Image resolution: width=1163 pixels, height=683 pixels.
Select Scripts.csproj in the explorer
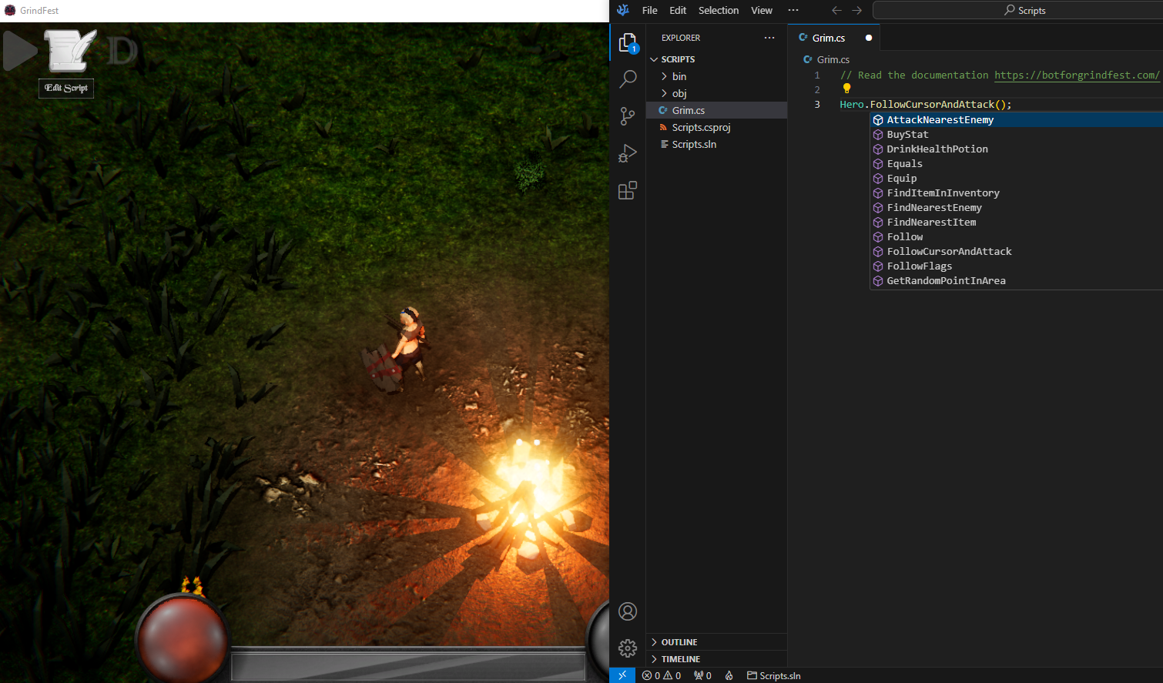[716, 127]
